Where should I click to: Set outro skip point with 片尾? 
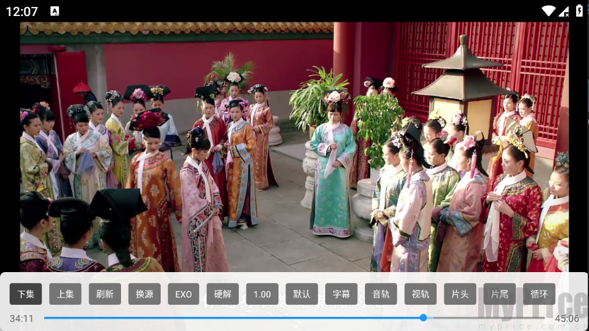(x=499, y=294)
